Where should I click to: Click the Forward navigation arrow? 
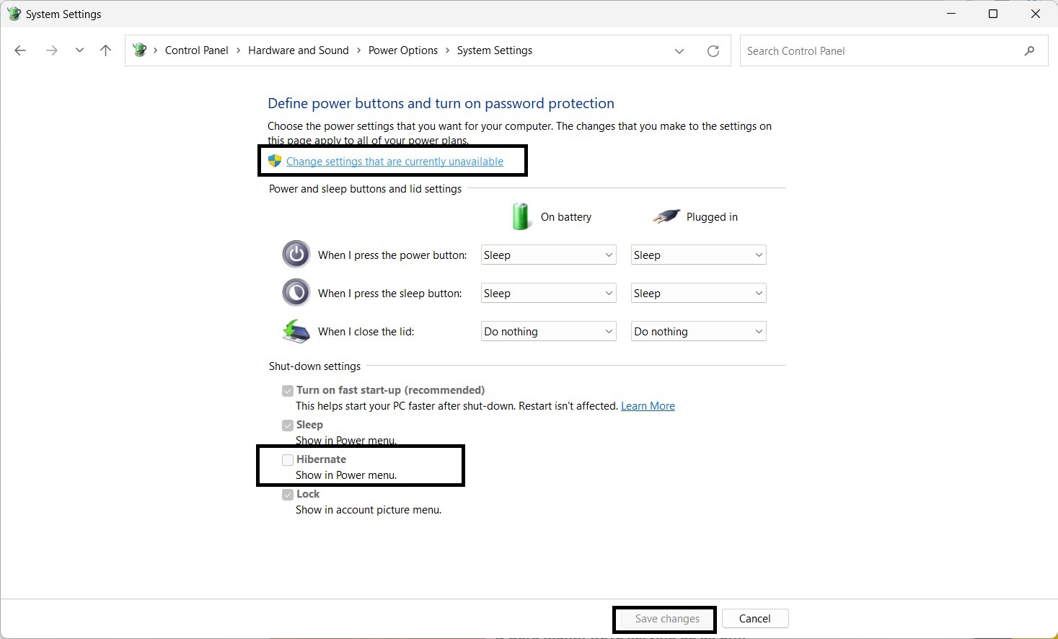pyautogui.click(x=51, y=50)
